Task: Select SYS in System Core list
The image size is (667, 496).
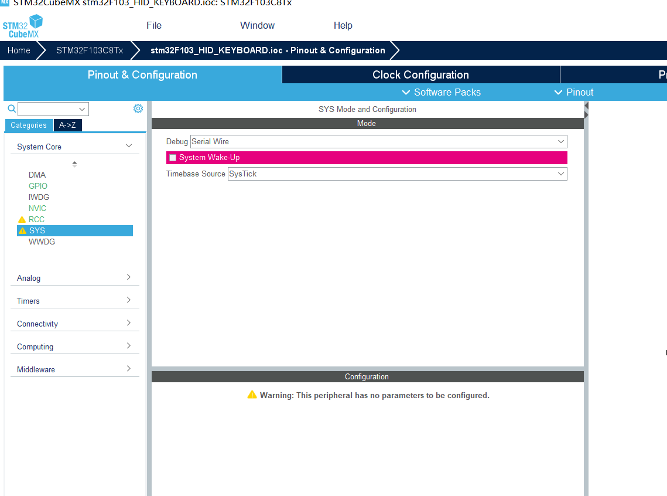Action: [x=75, y=231]
